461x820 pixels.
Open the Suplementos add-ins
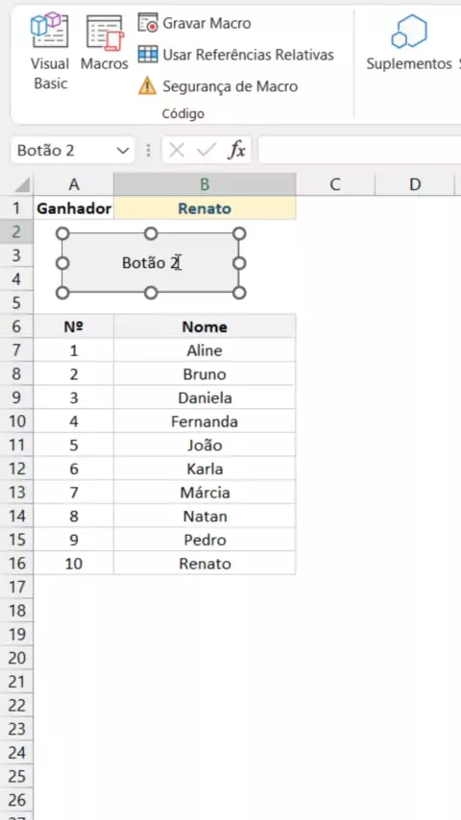[x=409, y=43]
